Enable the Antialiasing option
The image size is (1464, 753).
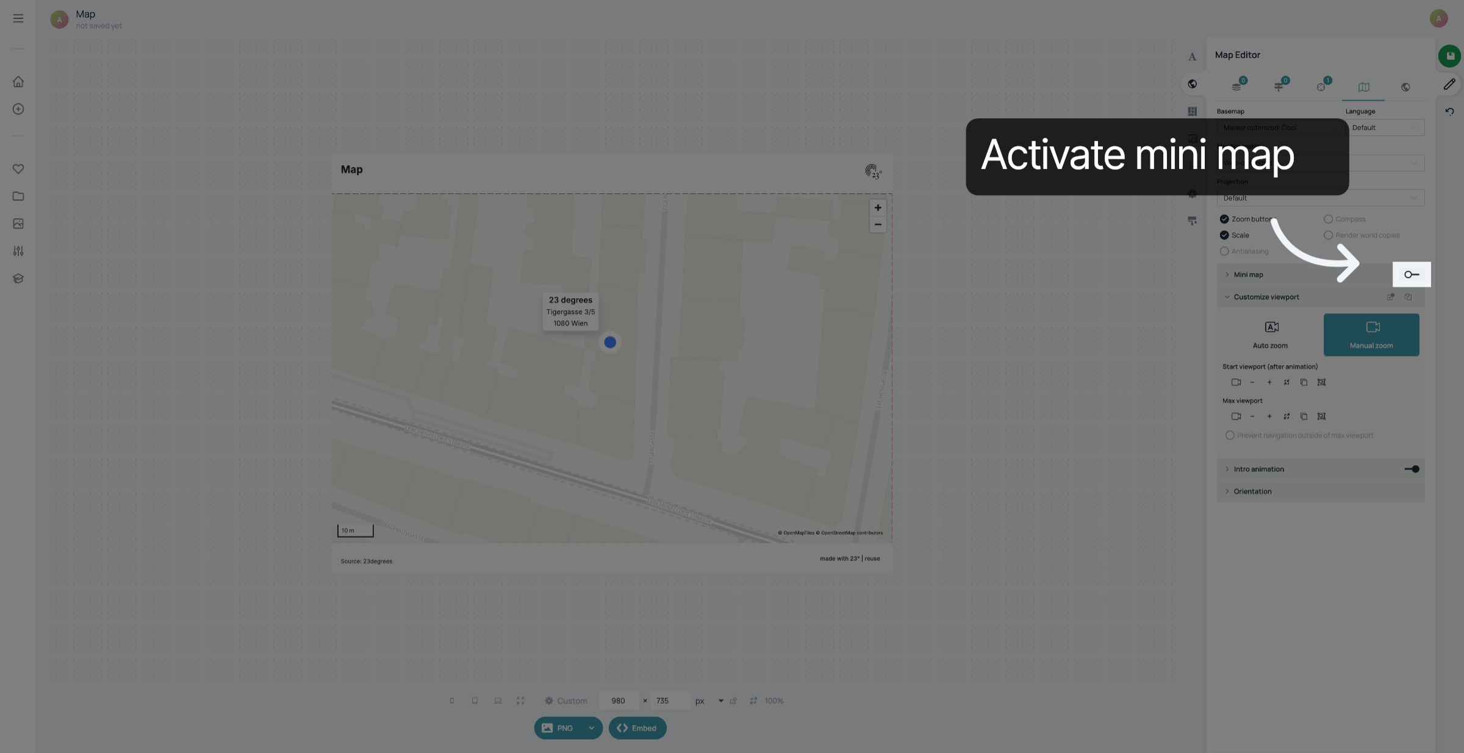1224,251
